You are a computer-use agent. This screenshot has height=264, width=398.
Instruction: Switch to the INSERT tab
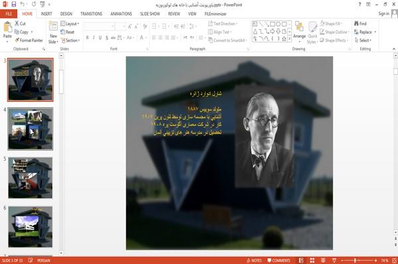tap(46, 14)
